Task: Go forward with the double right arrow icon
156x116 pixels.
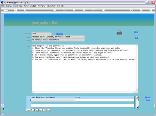Action: (84, 10)
